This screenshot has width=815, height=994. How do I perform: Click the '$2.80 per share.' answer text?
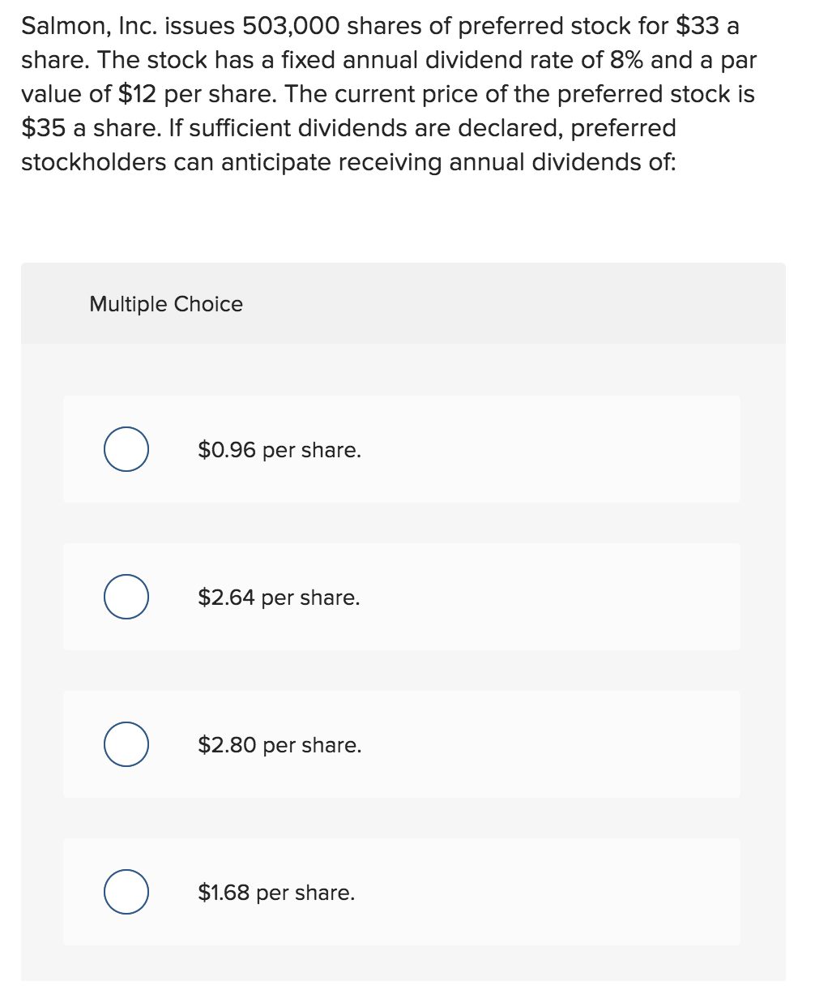point(279,745)
